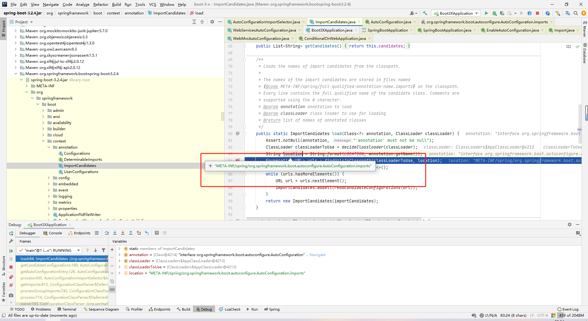This screenshot has height=321, width=588.
Task: Open Debug panel settings gear
Action: pyautogui.click(x=570, y=225)
